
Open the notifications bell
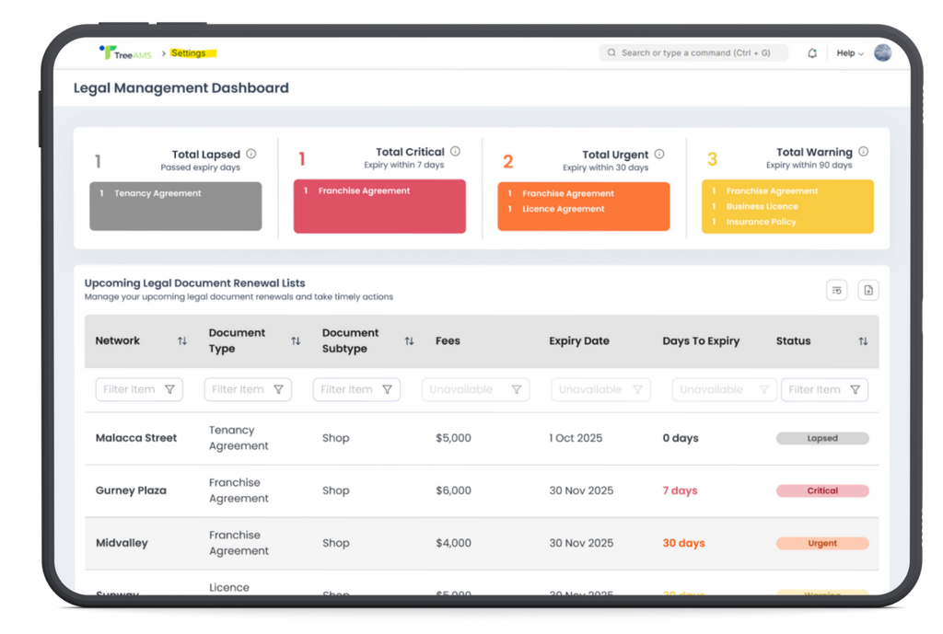click(811, 52)
